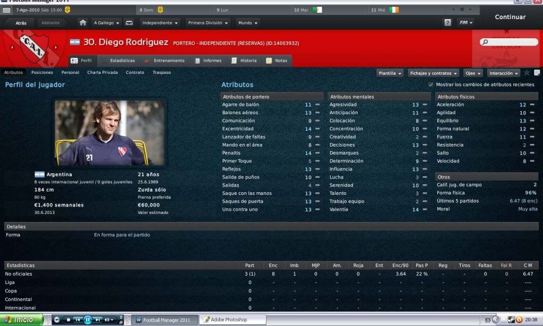
Task: Open the Historia tab
Action: coord(244,61)
